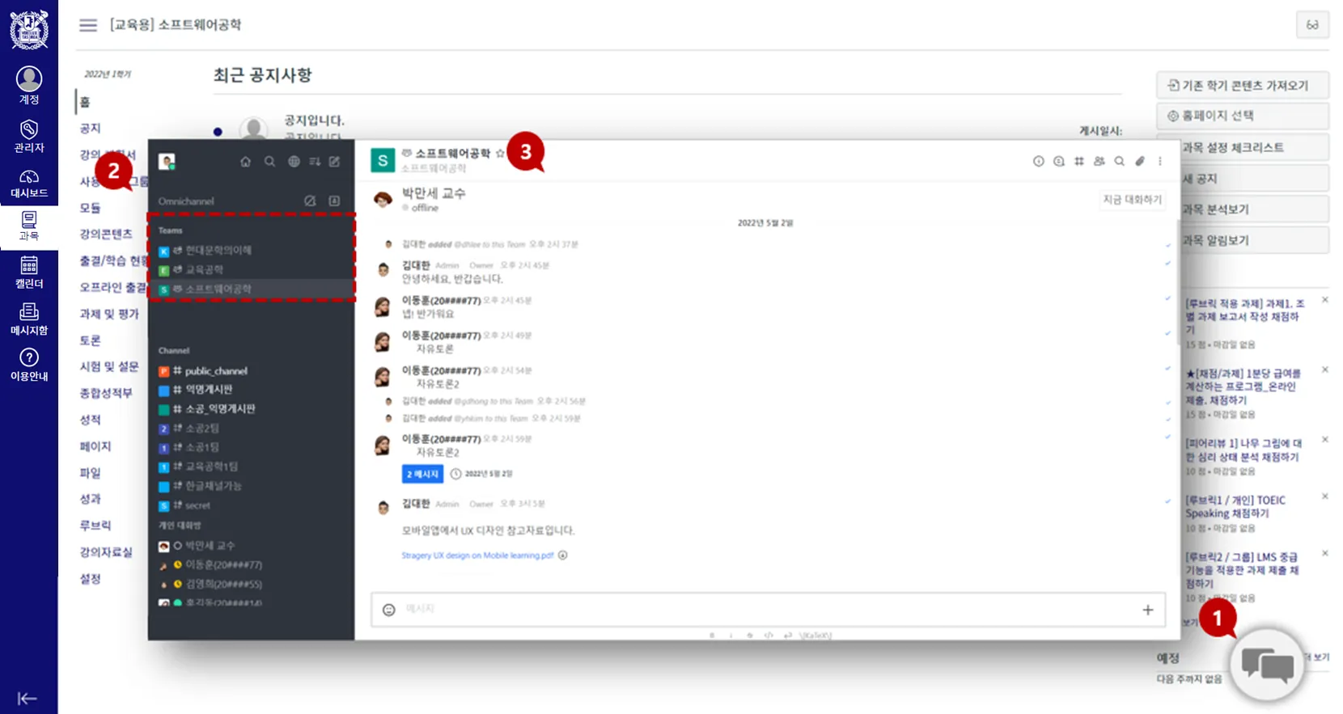Open the public_channel channel

pos(251,371)
